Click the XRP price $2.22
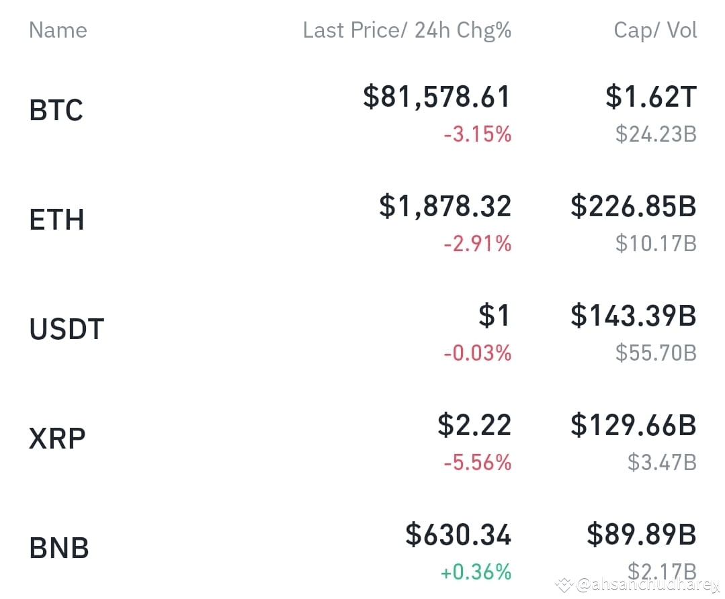This screenshot has width=725, height=599. click(x=474, y=425)
